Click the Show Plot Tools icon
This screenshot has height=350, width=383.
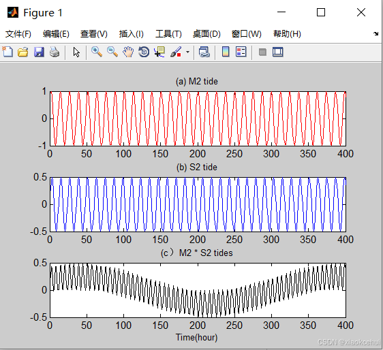click(x=278, y=52)
